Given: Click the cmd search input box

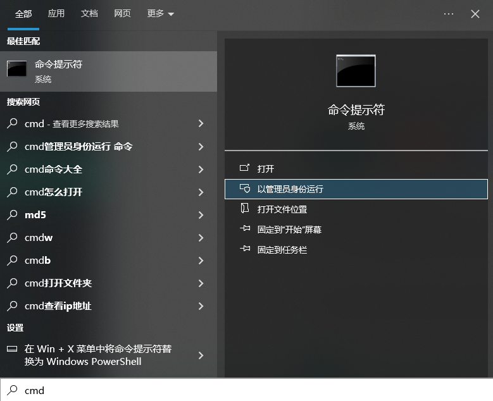Looking at the screenshot, I should coord(247,390).
